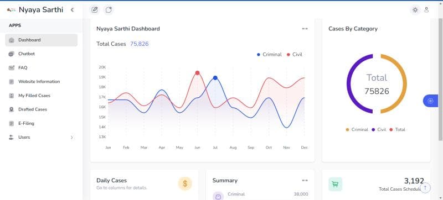The height and width of the screenshot is (200, 443).
Task: Toggle light/dark theme with the sun icon
Action: click(x=415, y=10)
